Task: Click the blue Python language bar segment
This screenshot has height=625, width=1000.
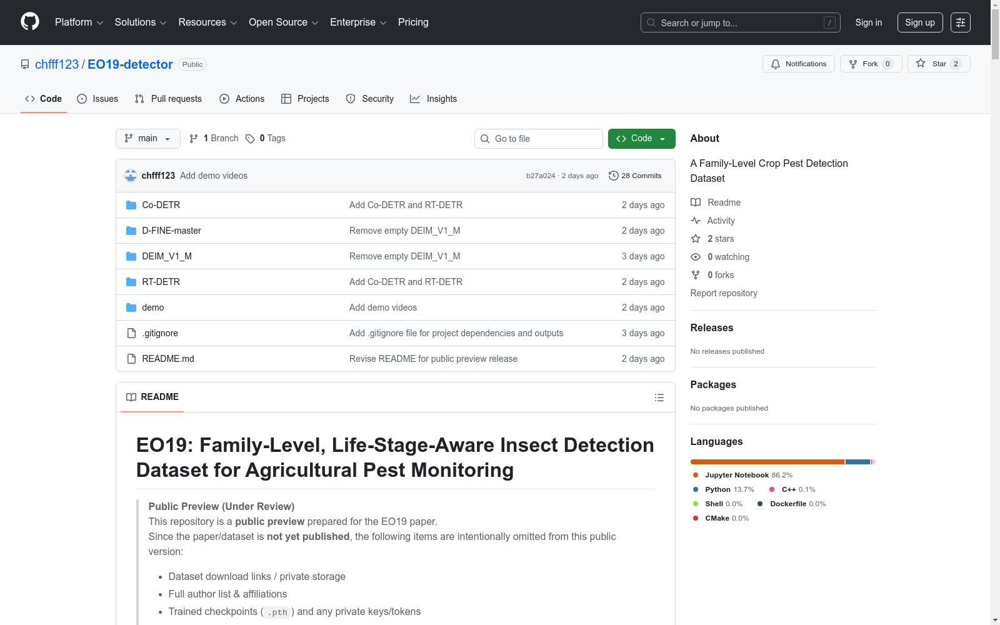Action: tap(858, 462)
